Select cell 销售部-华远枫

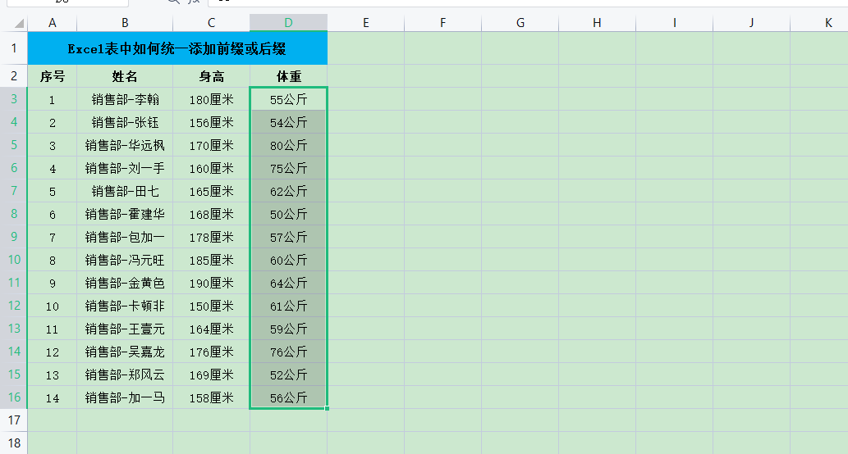[125, 145]
